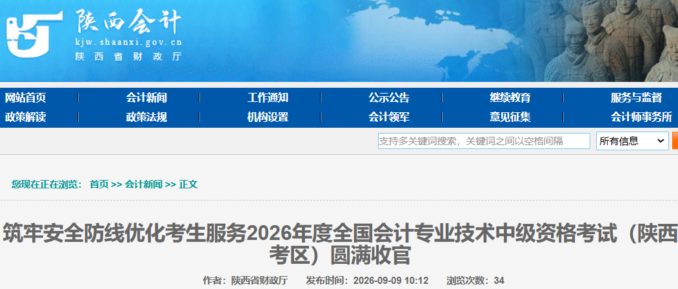
Task: Click the article headline 筑牢安全防线优化考生服务
Action: pos(340,245)
